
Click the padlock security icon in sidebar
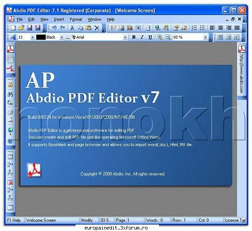tap(10, 85)
